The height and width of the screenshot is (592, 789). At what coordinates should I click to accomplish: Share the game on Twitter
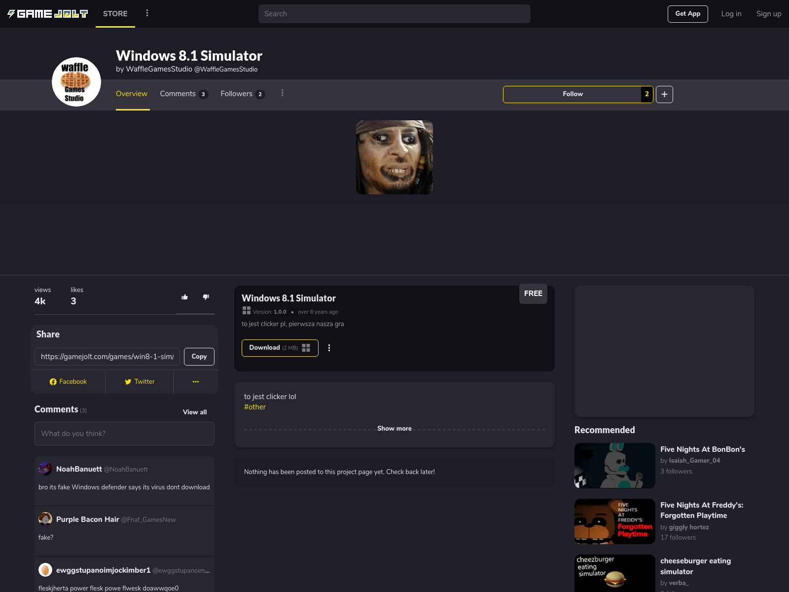tap(140, 382)
